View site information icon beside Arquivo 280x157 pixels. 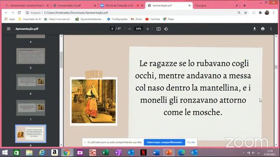click(x=27, y=13)
